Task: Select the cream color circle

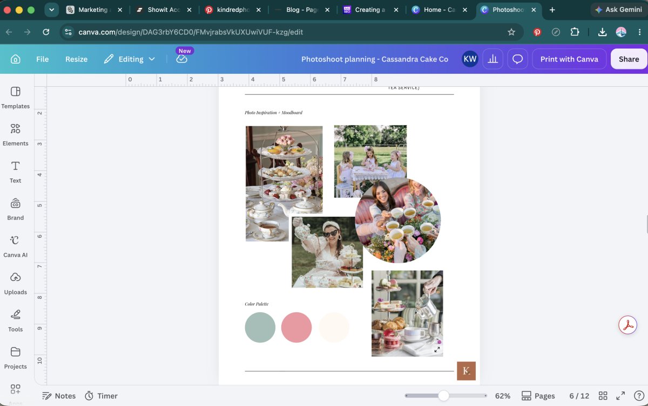Action: 334,327
